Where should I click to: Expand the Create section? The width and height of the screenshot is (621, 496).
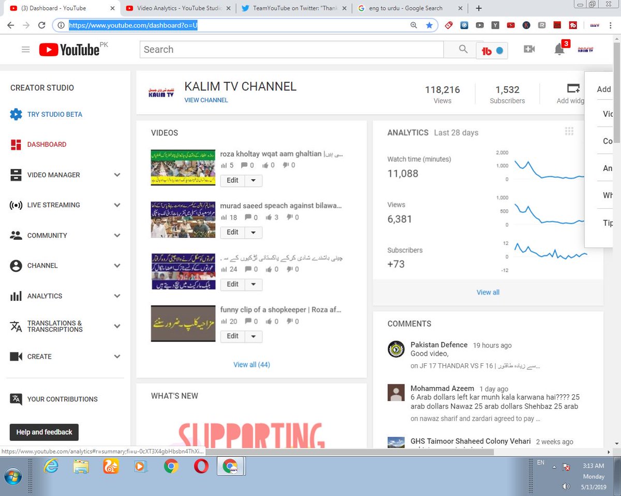[x=117, y=357]
